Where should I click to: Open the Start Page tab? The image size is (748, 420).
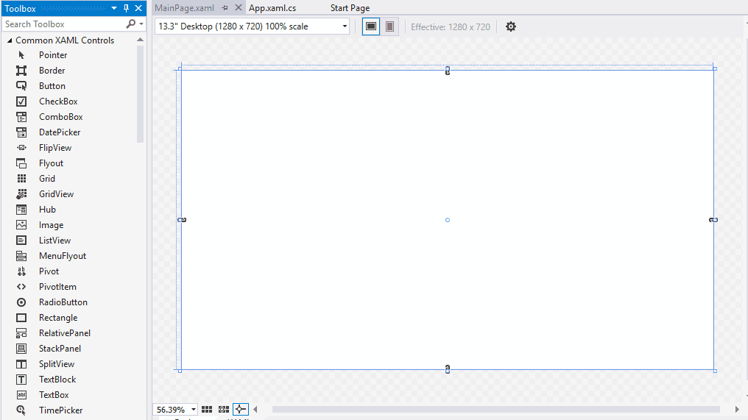tap(350, 8)
